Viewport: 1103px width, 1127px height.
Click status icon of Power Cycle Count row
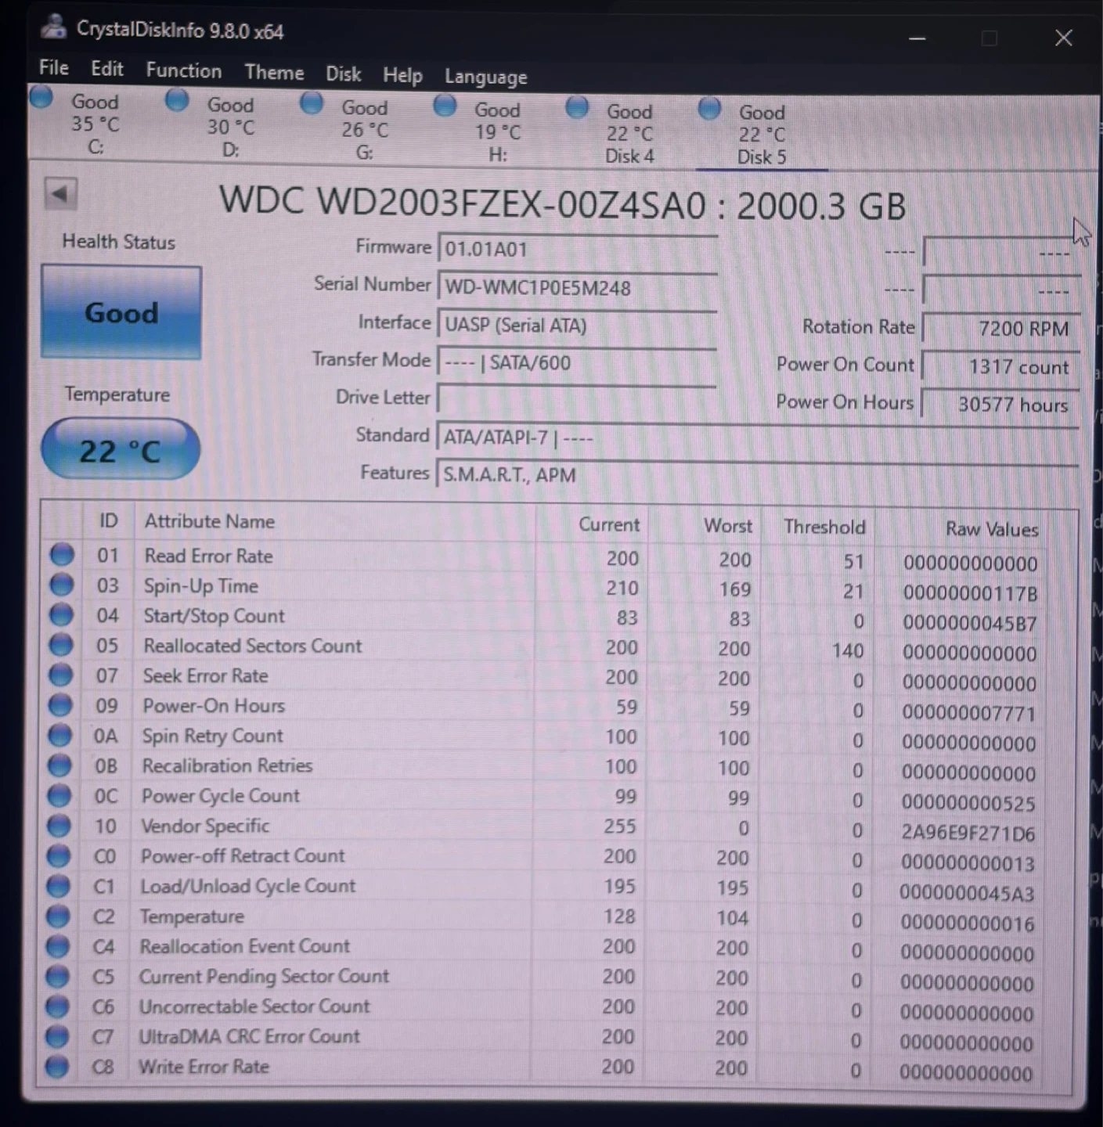59,795
